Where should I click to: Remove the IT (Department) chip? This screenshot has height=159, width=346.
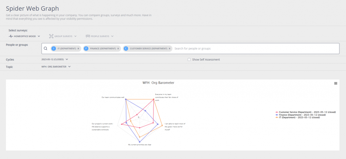tap(78, 48)
